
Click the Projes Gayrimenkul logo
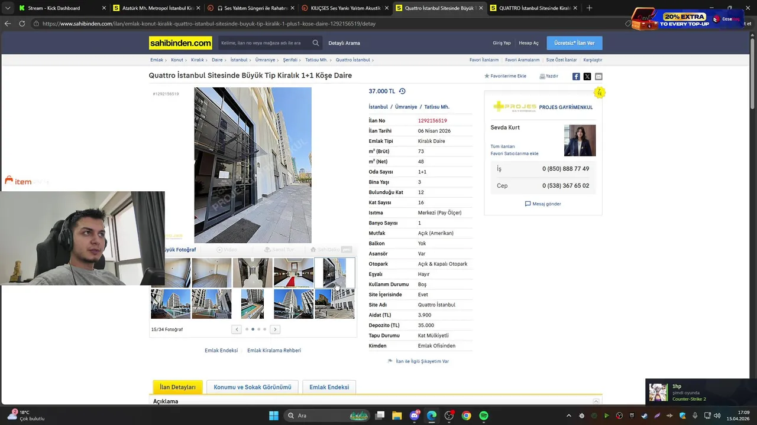(515, 107)
